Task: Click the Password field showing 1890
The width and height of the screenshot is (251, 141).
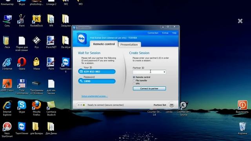Action: click(x=97, y=81)
